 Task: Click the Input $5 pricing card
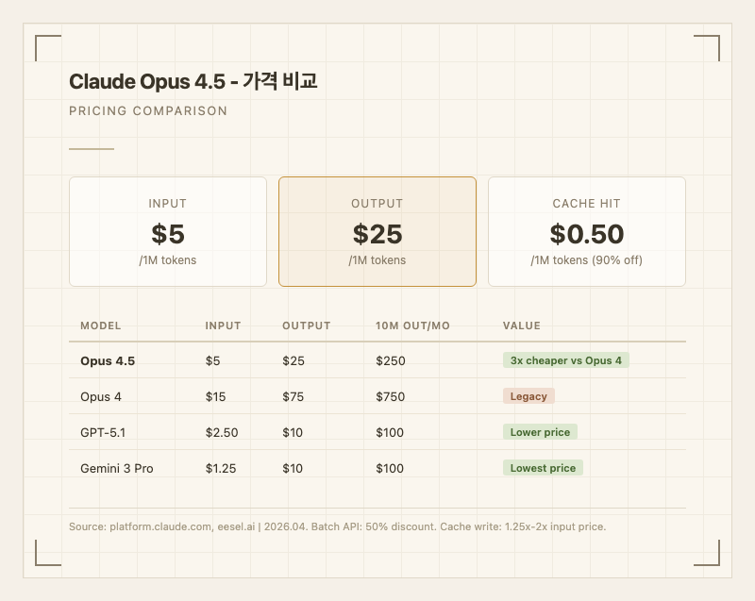168,231
